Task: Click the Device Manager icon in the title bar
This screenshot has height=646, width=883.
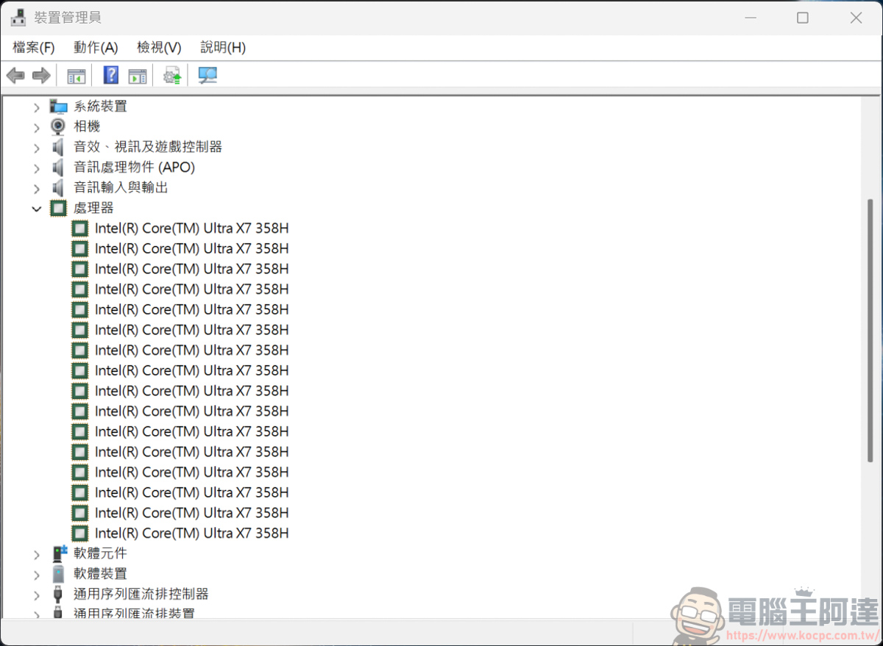Action: (18, 16)
